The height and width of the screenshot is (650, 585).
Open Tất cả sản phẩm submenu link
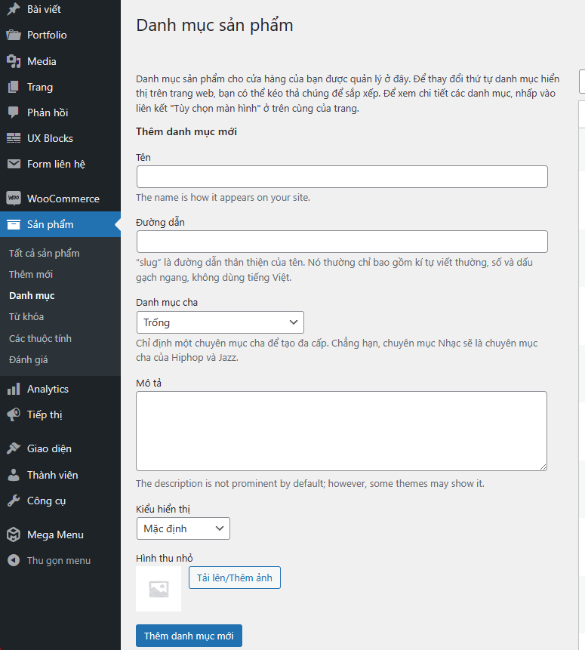(45, 253)
